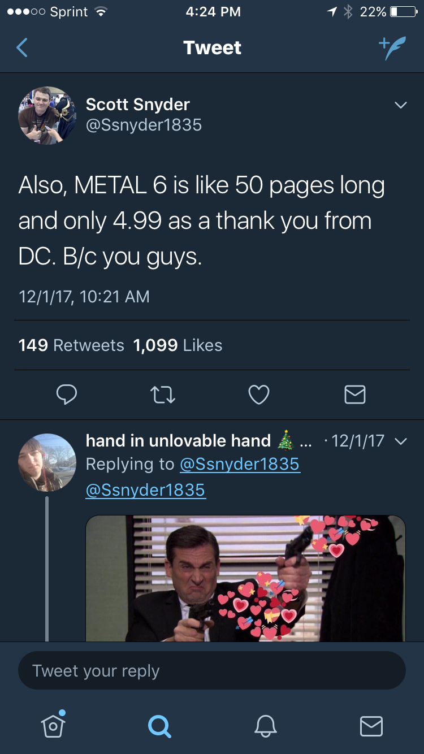Screen dimensions: 424x754
Task: View the 1,099 Likes list
Action: coord(178,345)
